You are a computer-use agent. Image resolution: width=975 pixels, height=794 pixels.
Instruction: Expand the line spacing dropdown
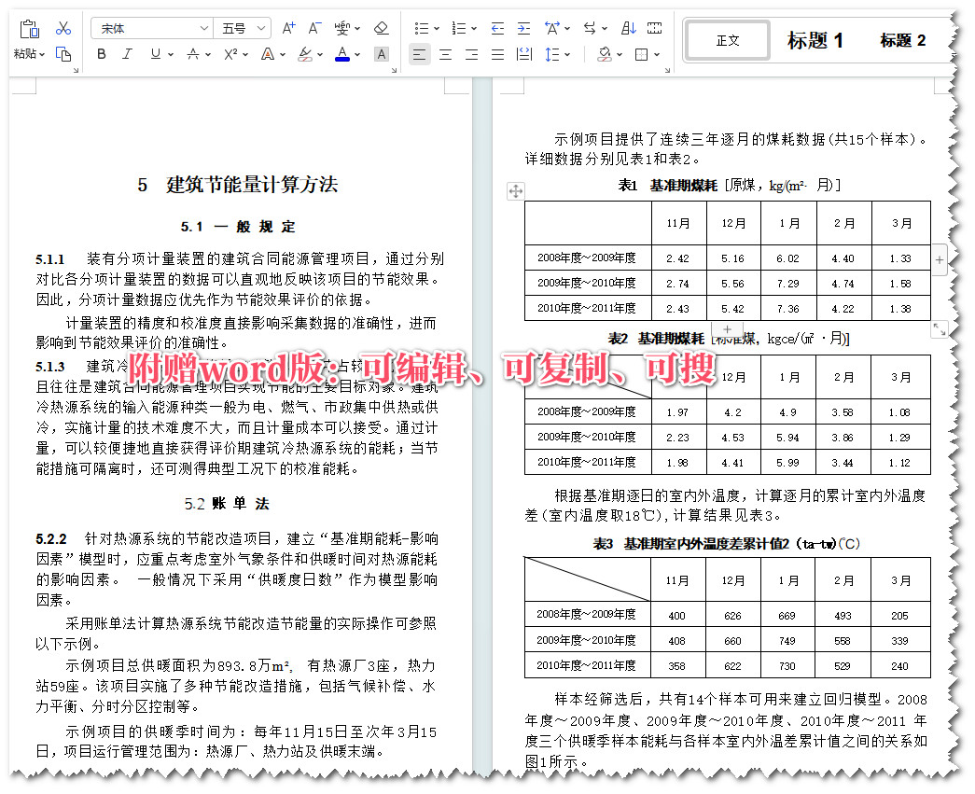(557, 54)
